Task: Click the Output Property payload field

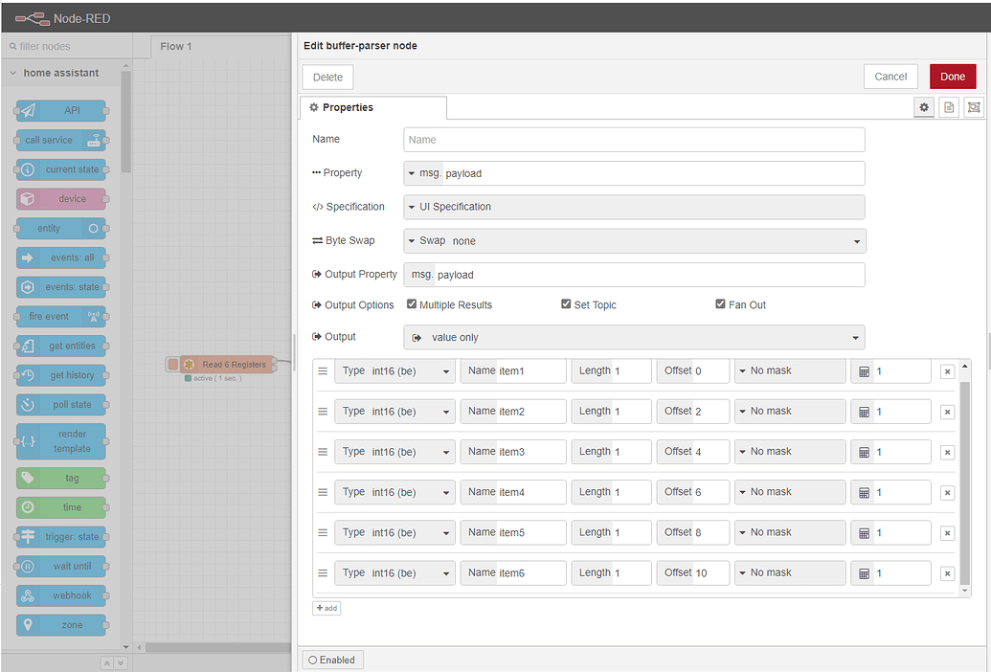Action: tap(650, 275)
